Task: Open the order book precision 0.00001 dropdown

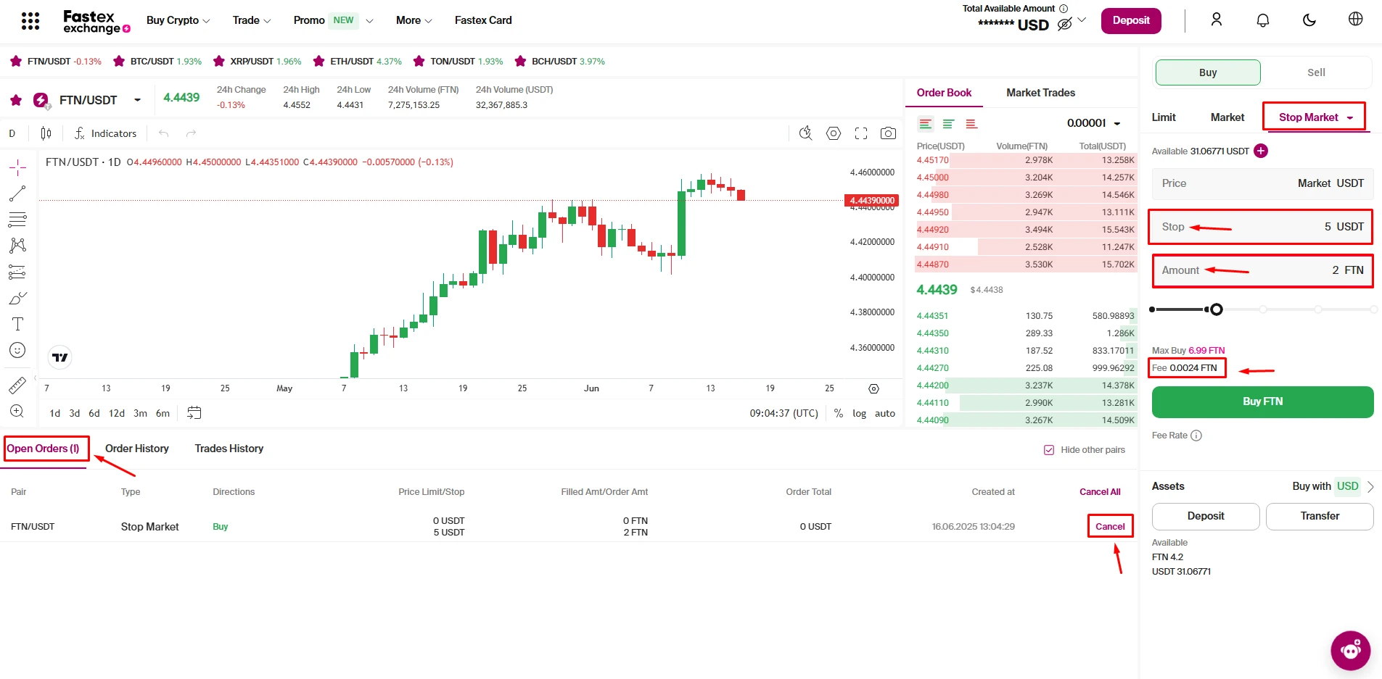Action: (x=1094, y=123)
